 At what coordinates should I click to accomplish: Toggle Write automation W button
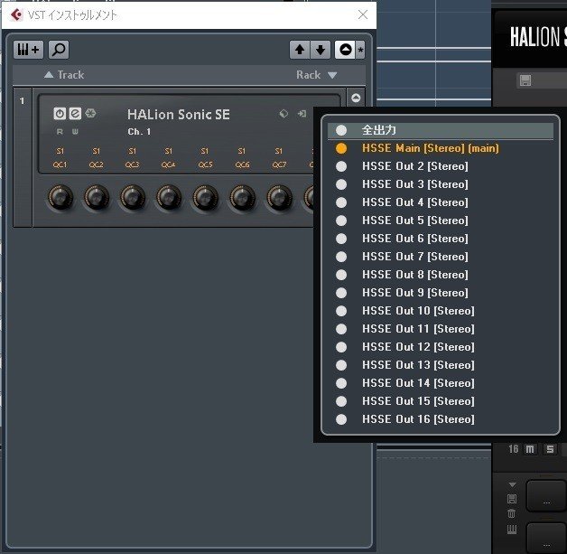click(75, 132)
